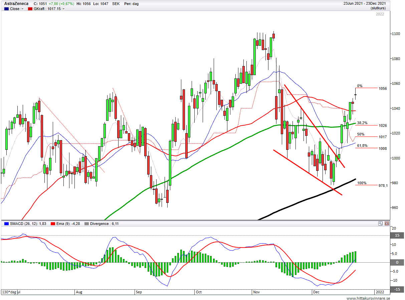Image resolution: width=405 pixels, height=300 pixels.
Task: Click the C: 1051 closing price
Action: pyautogui.click(x=40, y=4)
